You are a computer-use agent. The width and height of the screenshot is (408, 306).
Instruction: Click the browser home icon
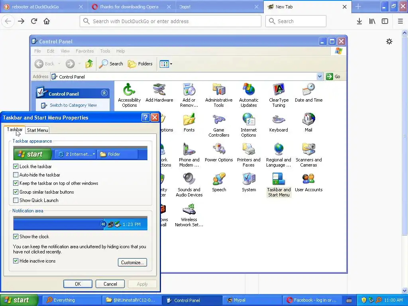tap(47, 21)
